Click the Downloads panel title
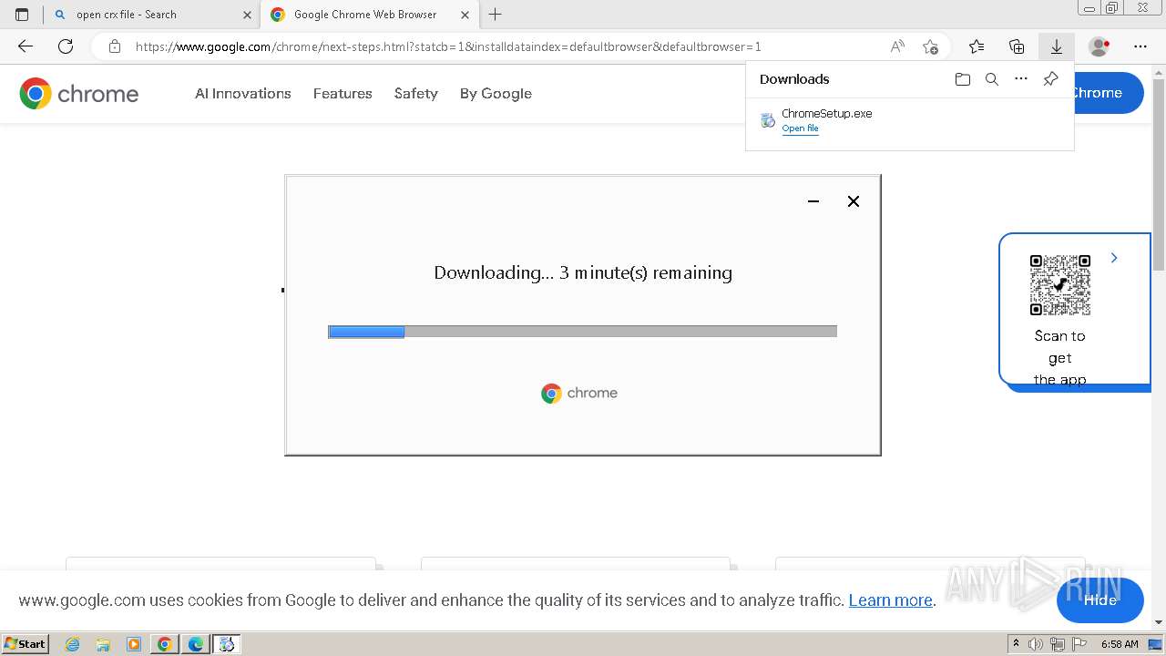The width and height of the screenshot is (1166, 656). [794, 79]
